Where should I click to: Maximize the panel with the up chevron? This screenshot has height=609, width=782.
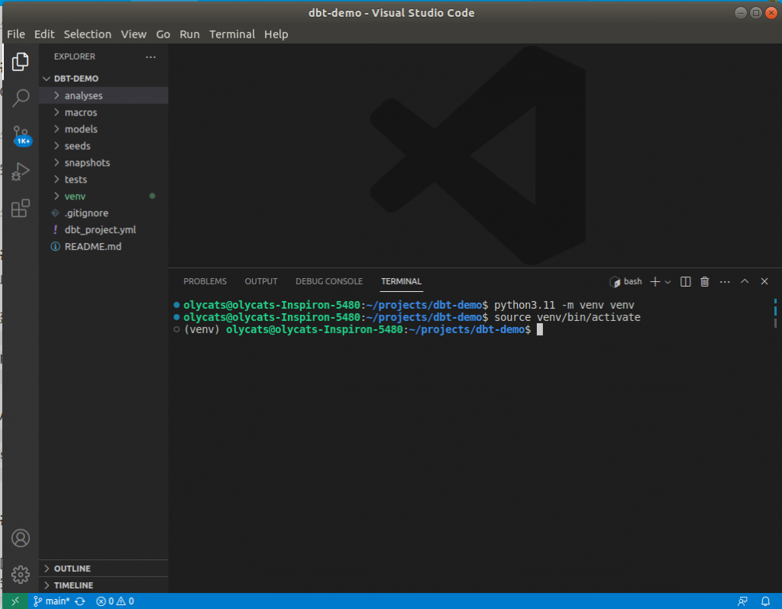coord(745,281)
